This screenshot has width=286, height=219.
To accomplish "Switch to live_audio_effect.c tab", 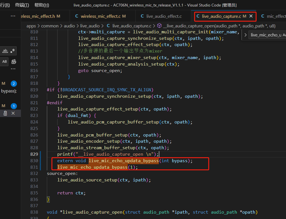I will click(x=163, y=16).
